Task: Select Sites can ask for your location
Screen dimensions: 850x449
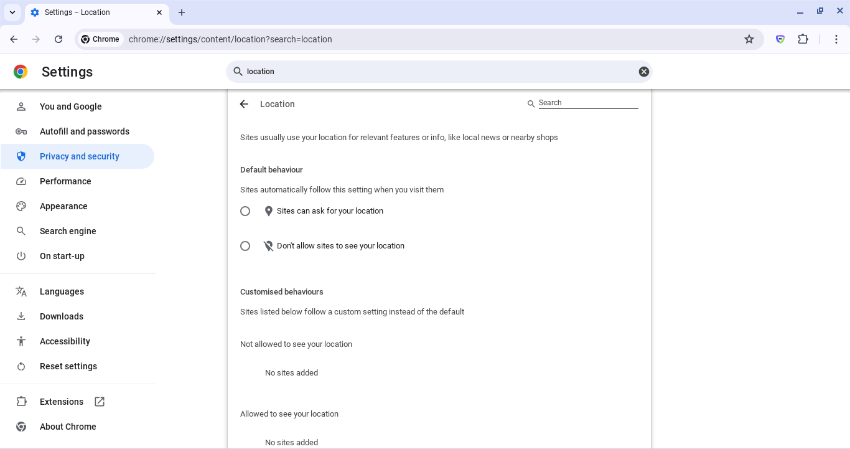Action: point(245,211)
